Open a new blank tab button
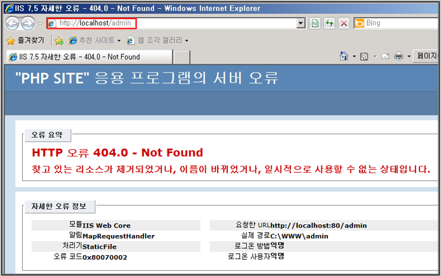Image resolution: width=441 pixels, height=276 pixels. [182, 57]
